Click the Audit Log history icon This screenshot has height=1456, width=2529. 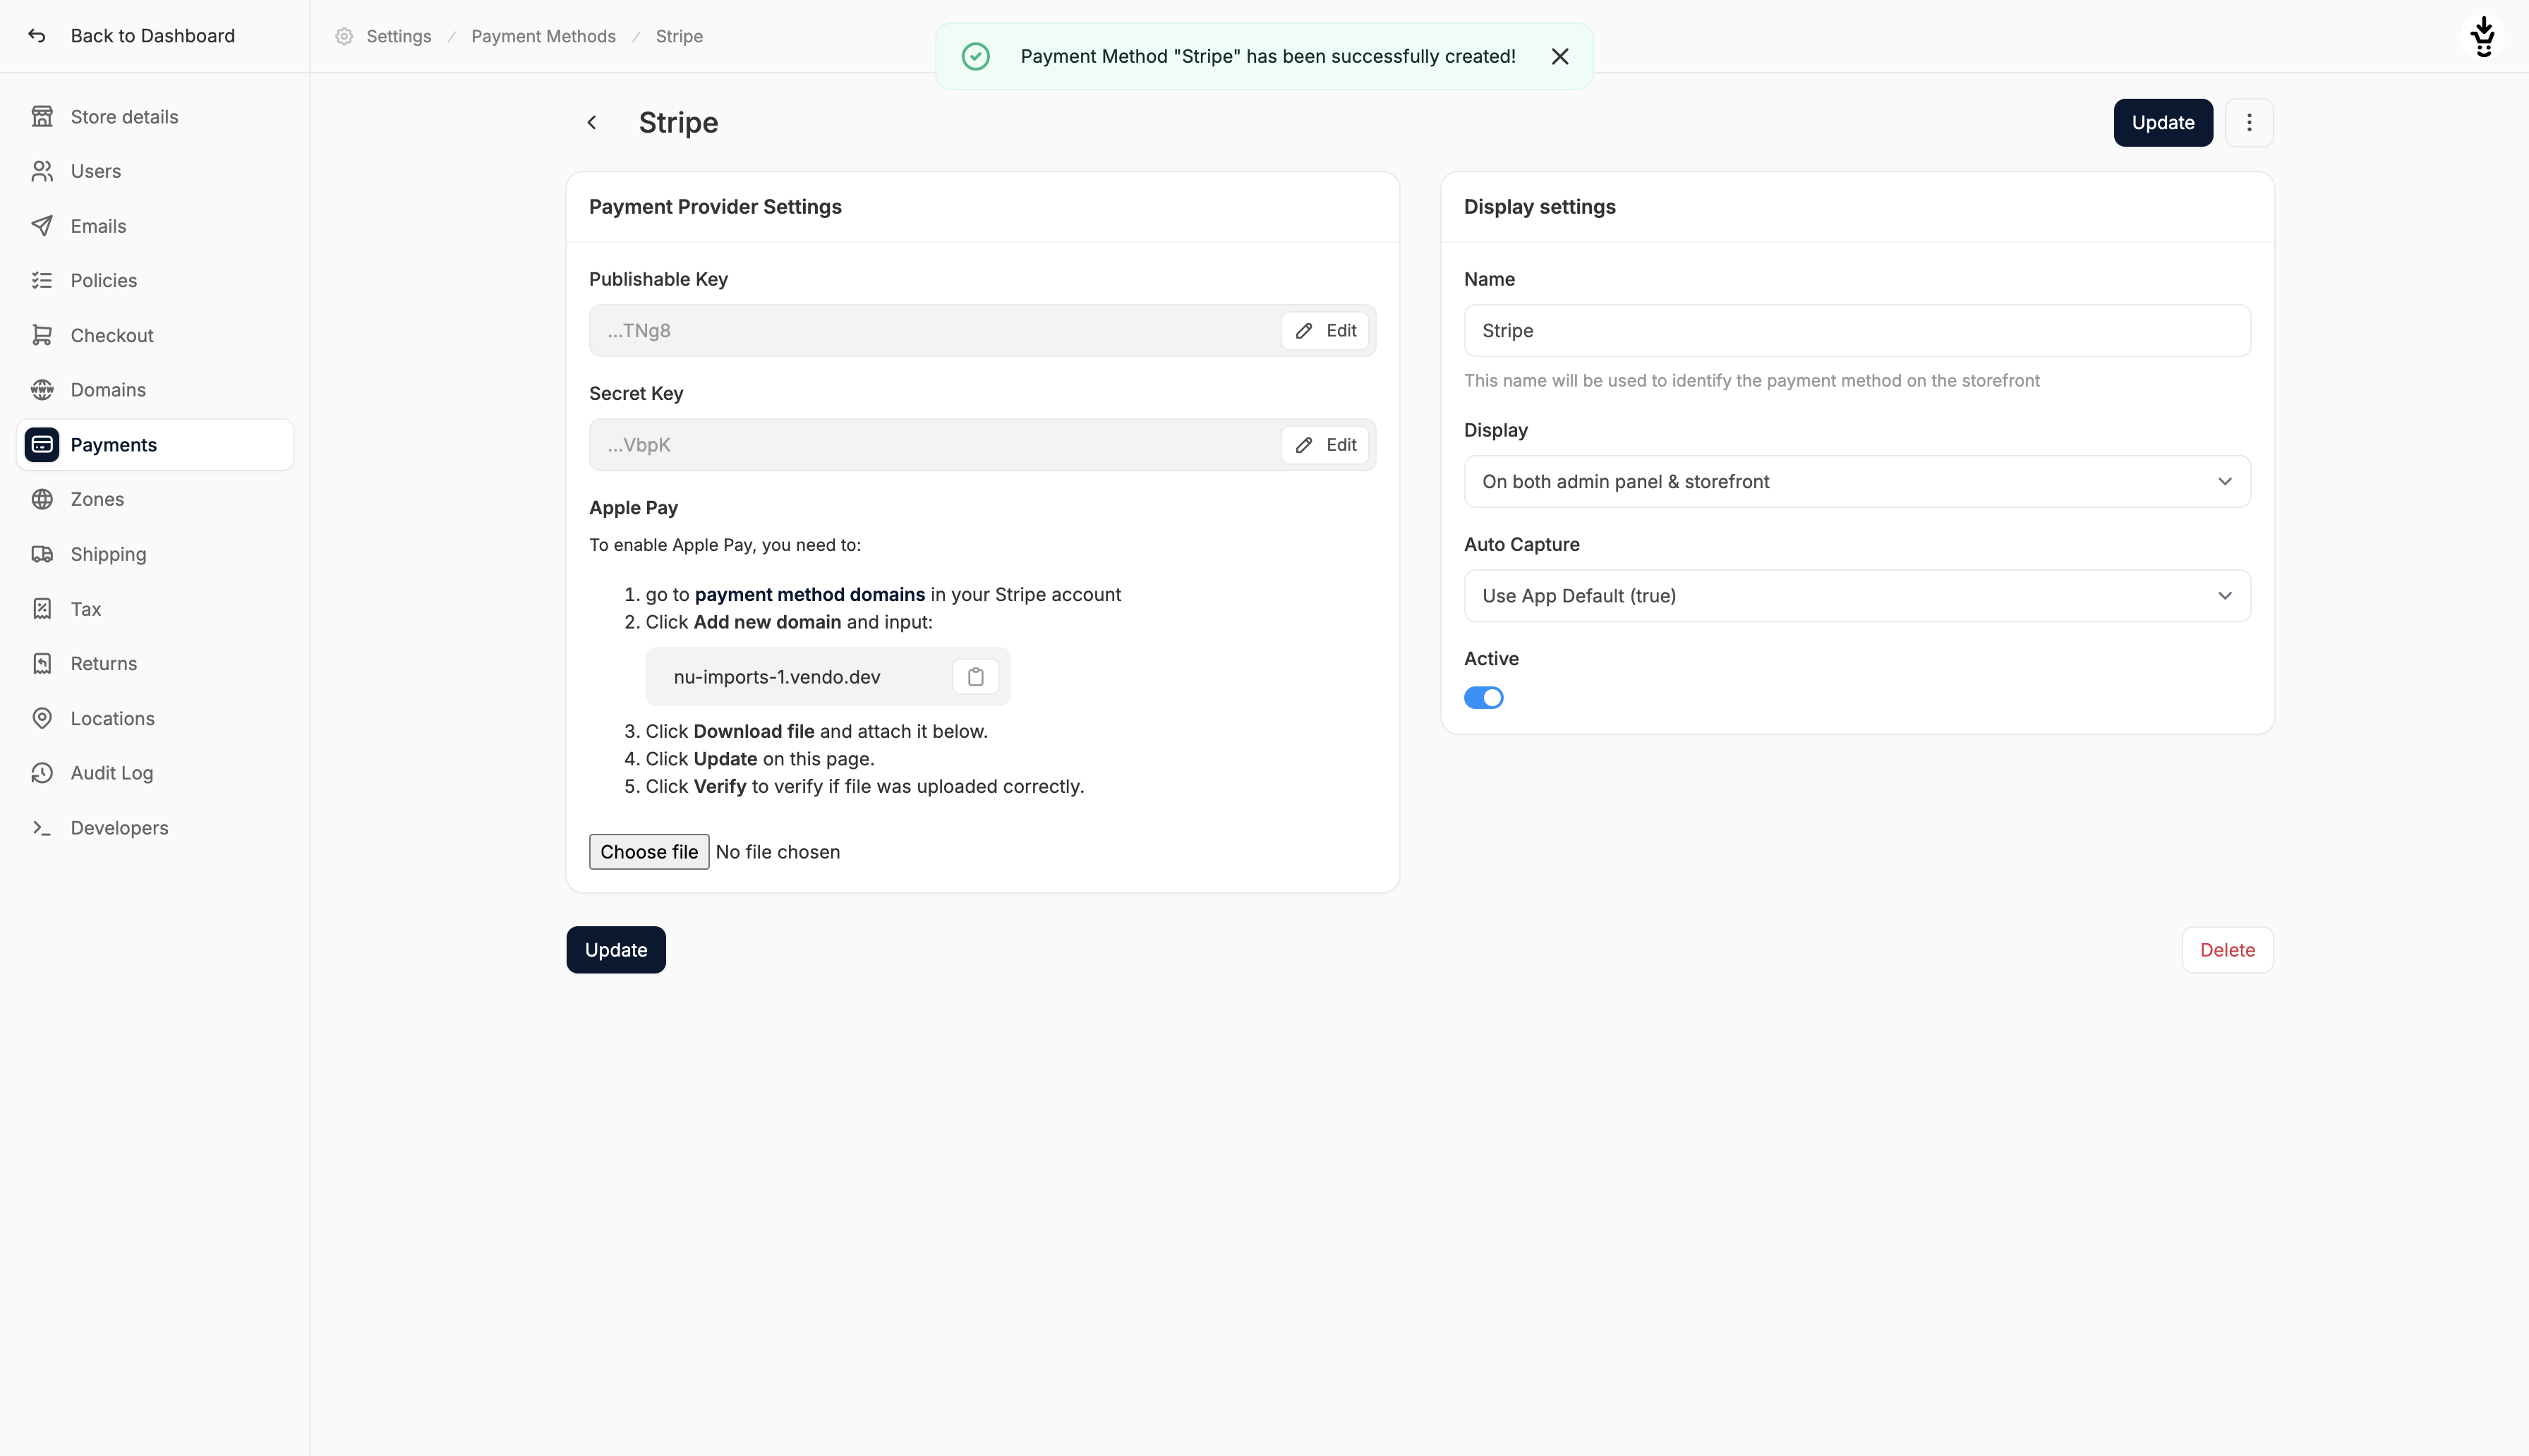(x=42, y=773)
